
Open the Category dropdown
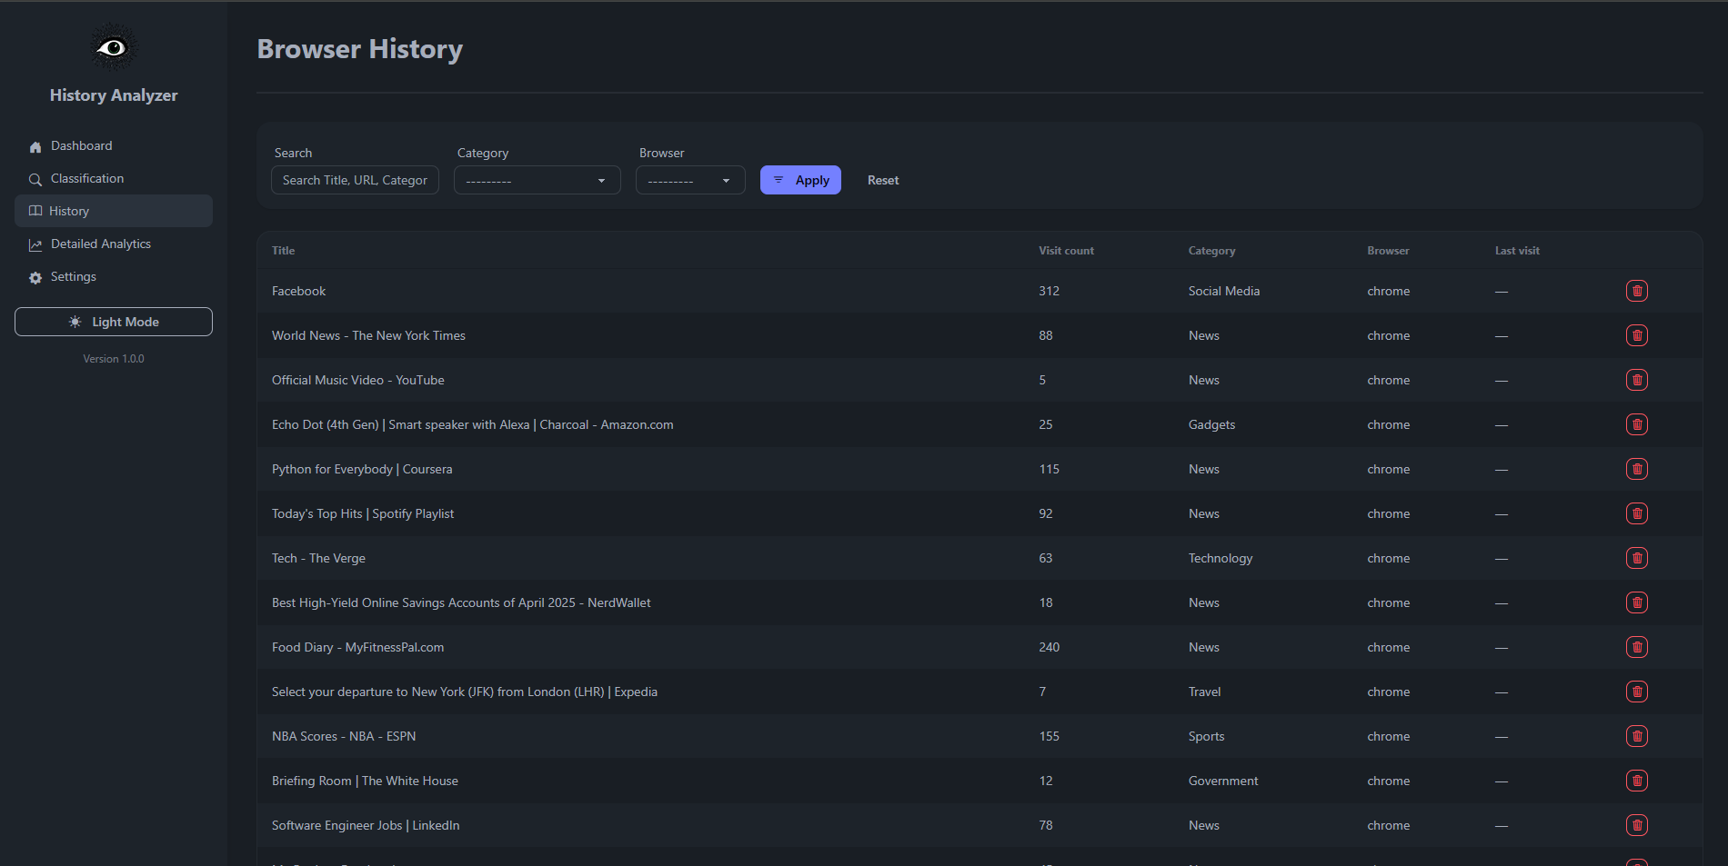click(x=537, y=180)
